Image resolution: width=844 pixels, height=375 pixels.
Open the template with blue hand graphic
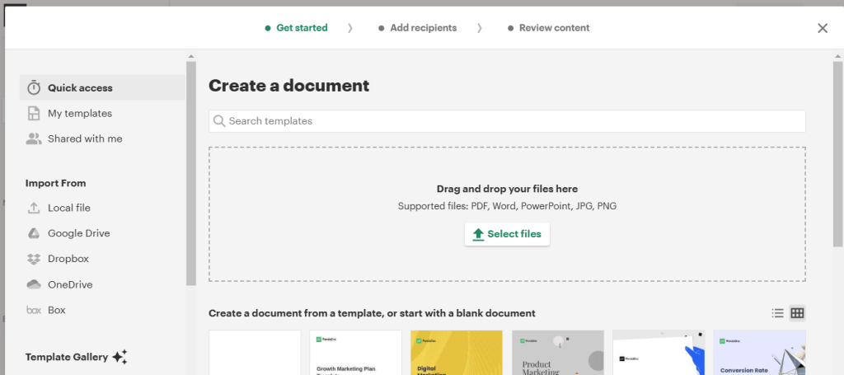659,353
